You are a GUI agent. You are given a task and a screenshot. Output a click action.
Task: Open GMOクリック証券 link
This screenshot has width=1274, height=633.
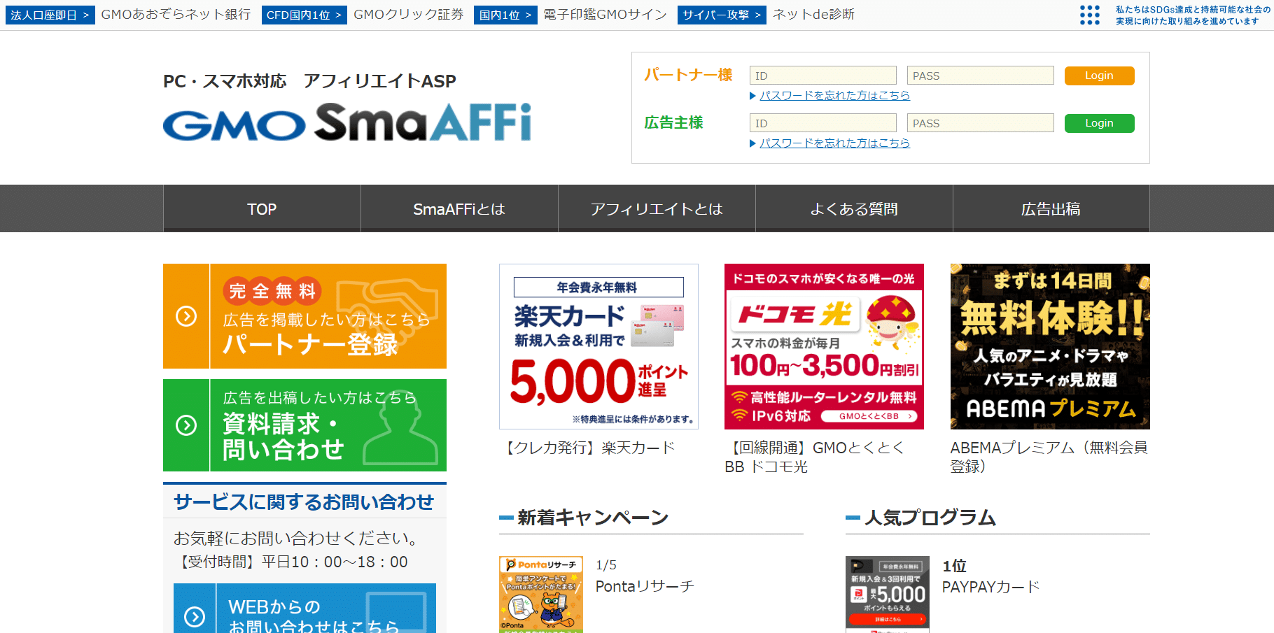tap(409, 15)
